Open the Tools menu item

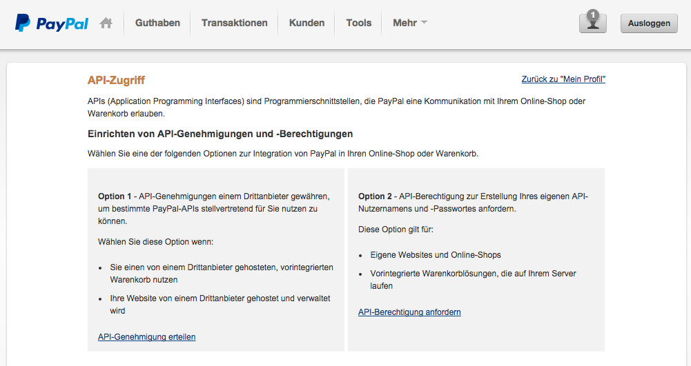tap(359, 23)
